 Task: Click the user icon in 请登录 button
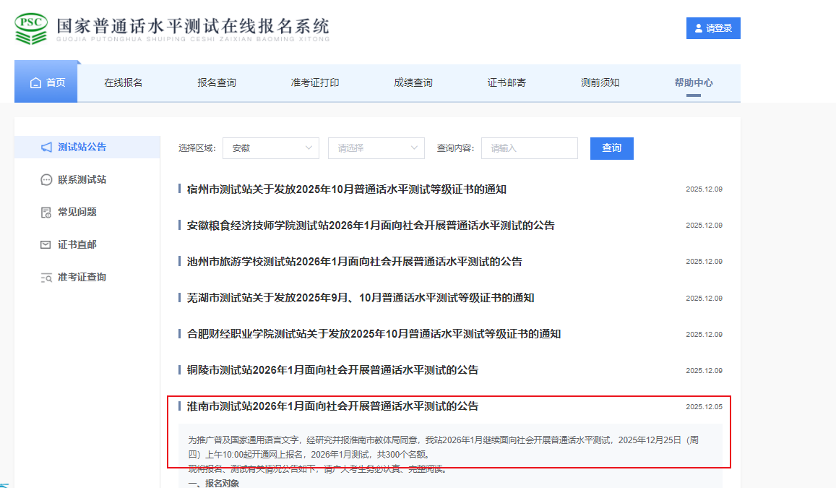[x=698, y=28]
